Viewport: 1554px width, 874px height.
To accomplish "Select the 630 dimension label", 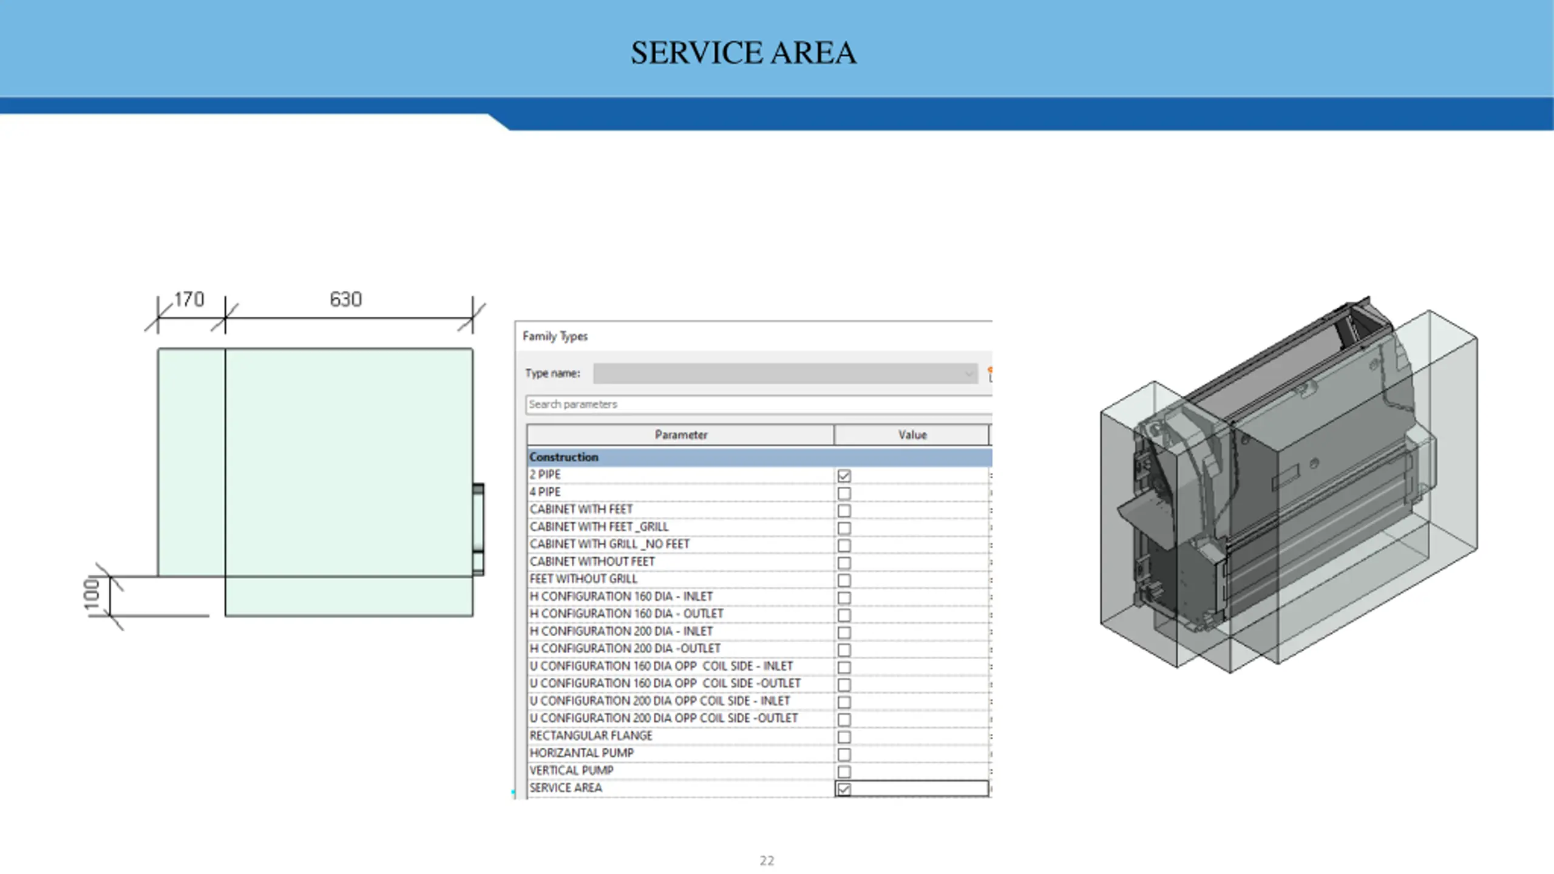I will [x=345, y=299].
